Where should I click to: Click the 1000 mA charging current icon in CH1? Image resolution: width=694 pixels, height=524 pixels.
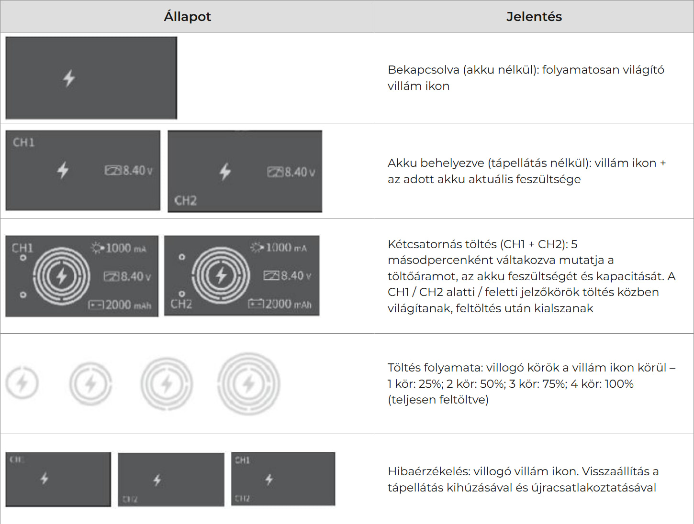pos(97,248)
